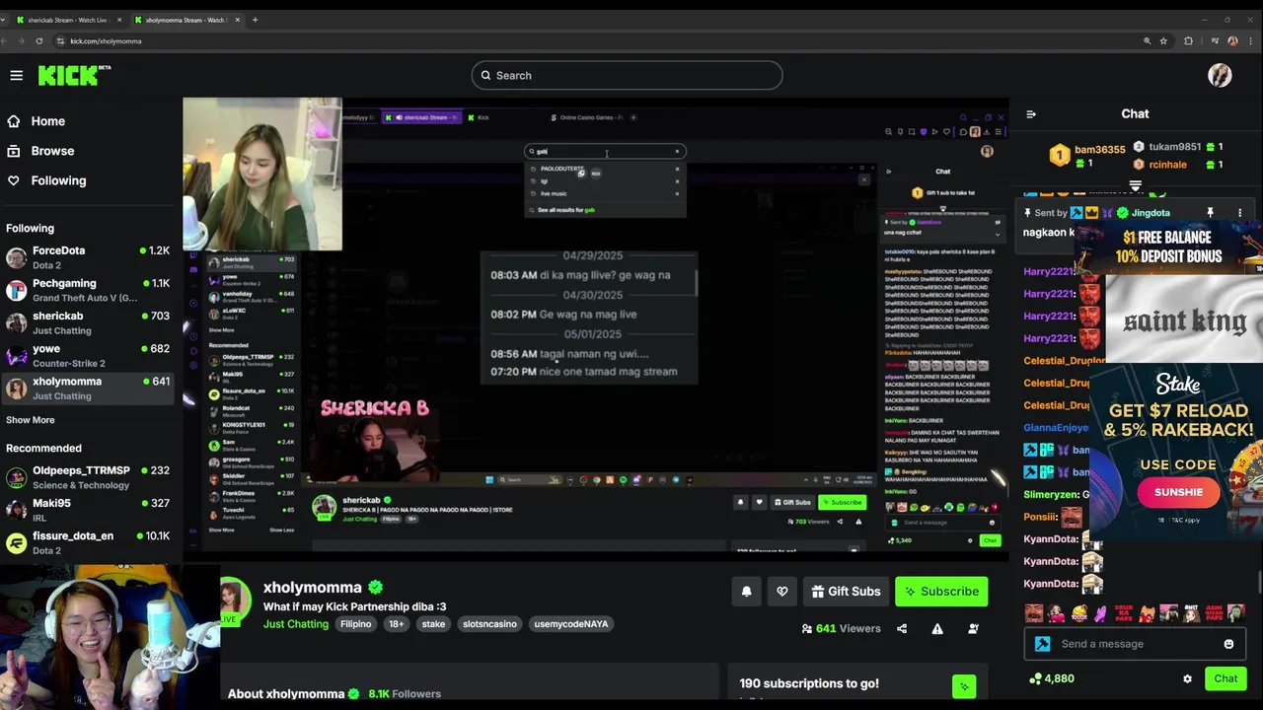Select purple butterfly quick emote

click(1102, 613)
